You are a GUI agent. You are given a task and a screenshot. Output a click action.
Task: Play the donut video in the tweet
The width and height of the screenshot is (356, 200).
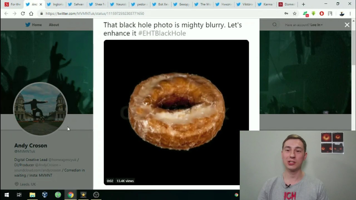click(176, 112)
